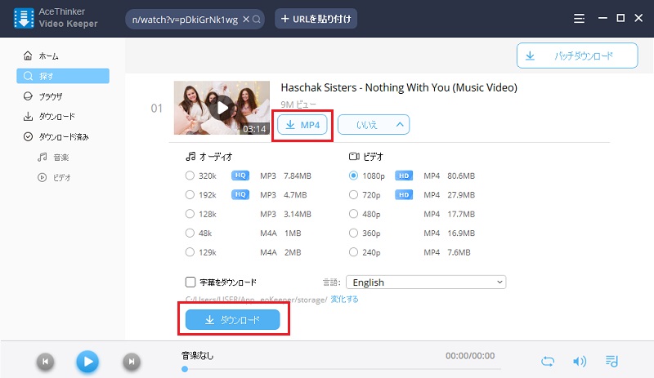Select 探す in sidebar

point(63,76)
